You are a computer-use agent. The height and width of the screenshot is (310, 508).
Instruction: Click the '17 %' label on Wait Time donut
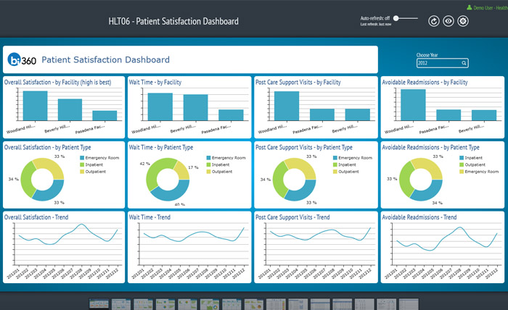193,167
